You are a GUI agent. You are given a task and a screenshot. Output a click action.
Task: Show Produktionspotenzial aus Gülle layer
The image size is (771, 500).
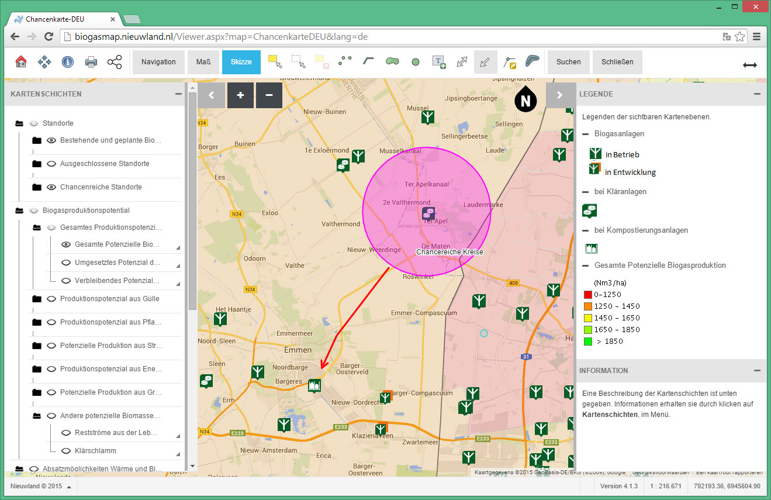pyautogui.click(x=51, y=299)
